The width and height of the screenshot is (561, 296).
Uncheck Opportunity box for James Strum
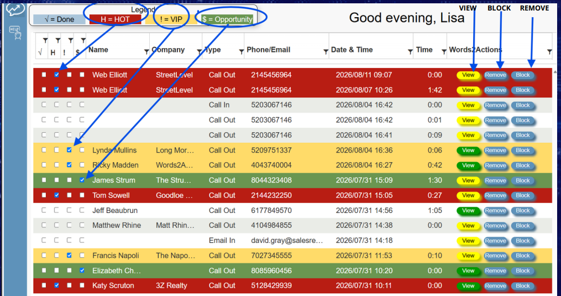pyautogui.click(x=82, y=180)
